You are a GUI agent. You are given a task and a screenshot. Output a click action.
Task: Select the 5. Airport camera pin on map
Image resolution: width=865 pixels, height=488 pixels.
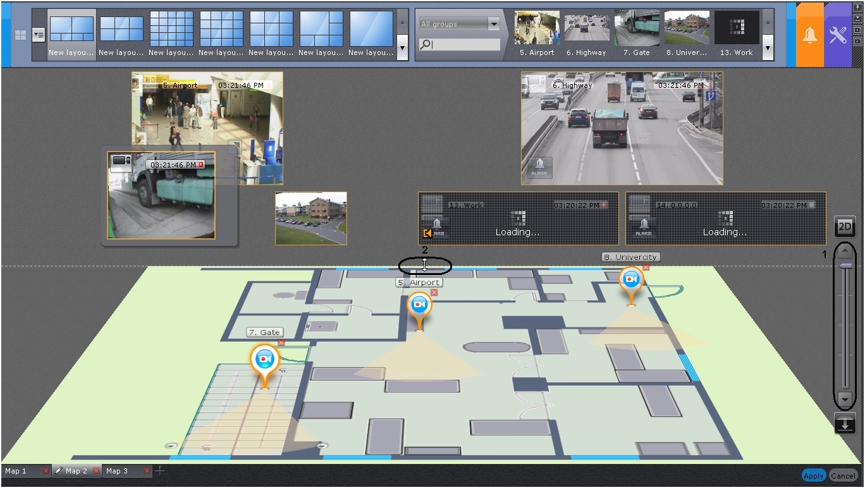419,305
